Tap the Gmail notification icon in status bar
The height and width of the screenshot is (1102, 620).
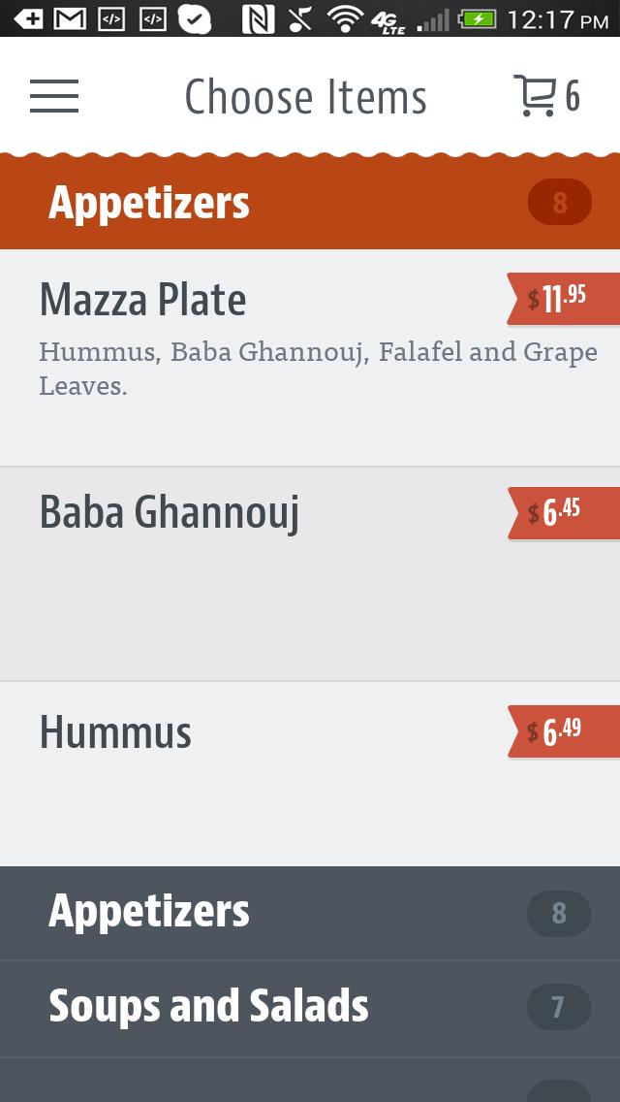click(x=70, y=18)
